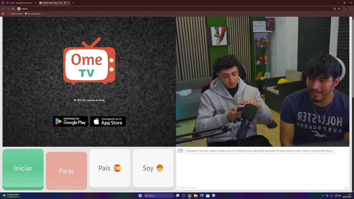Show hidden system tray icons
The image size is (354, 199).
(323, 196)
